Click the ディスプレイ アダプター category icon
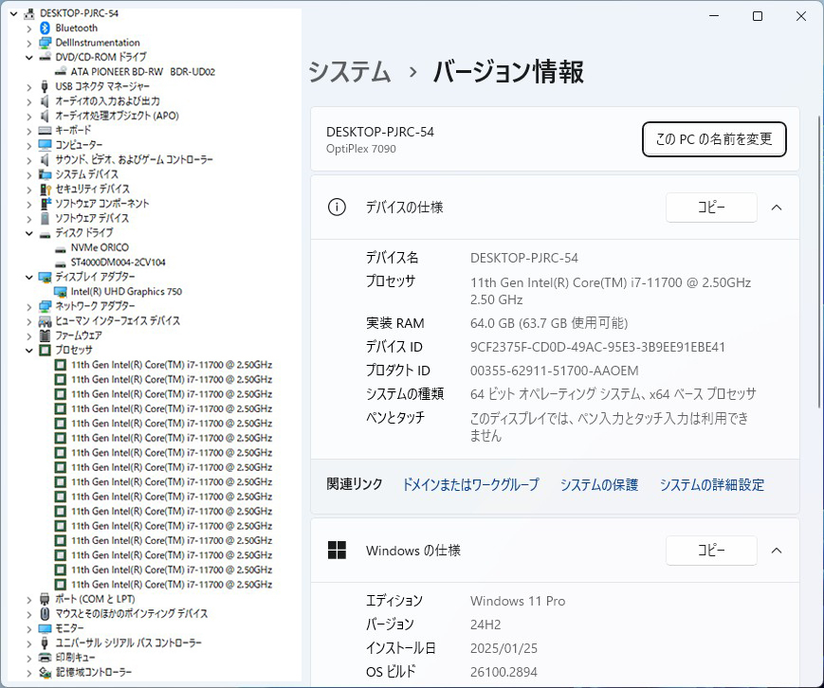This screenshot has height=688, width=824. pyautogui.click(x=46, y=277)
